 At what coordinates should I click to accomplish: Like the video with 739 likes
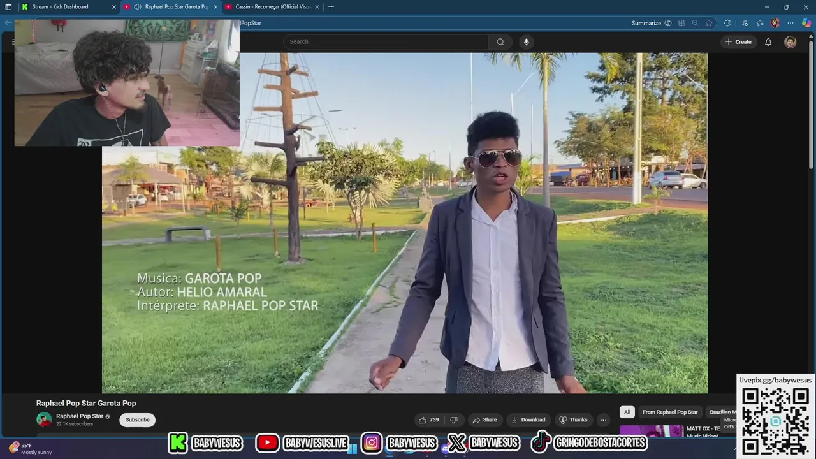[428, 419]
